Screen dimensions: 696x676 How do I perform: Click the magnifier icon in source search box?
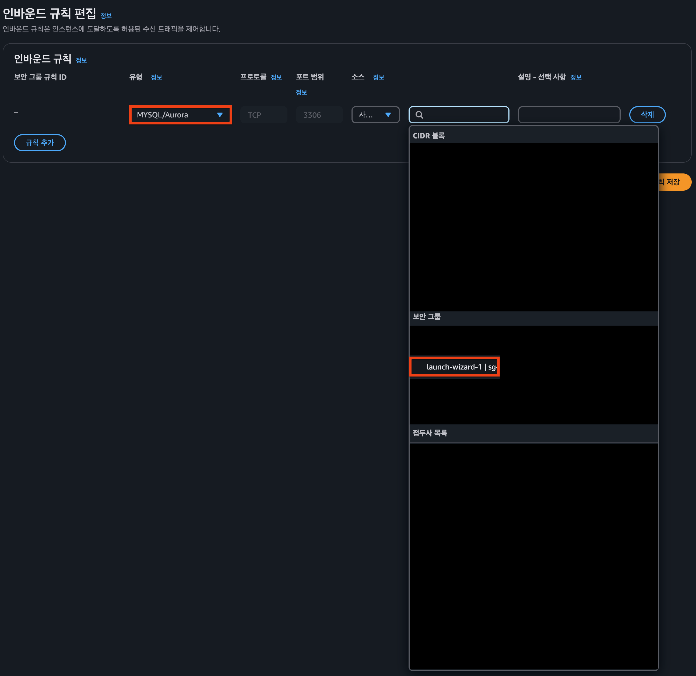click(419, 115)
